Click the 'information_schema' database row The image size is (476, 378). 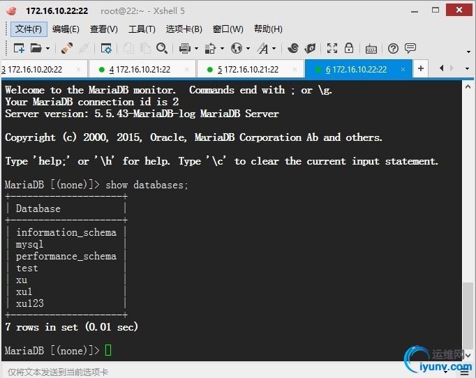point(66,232)
